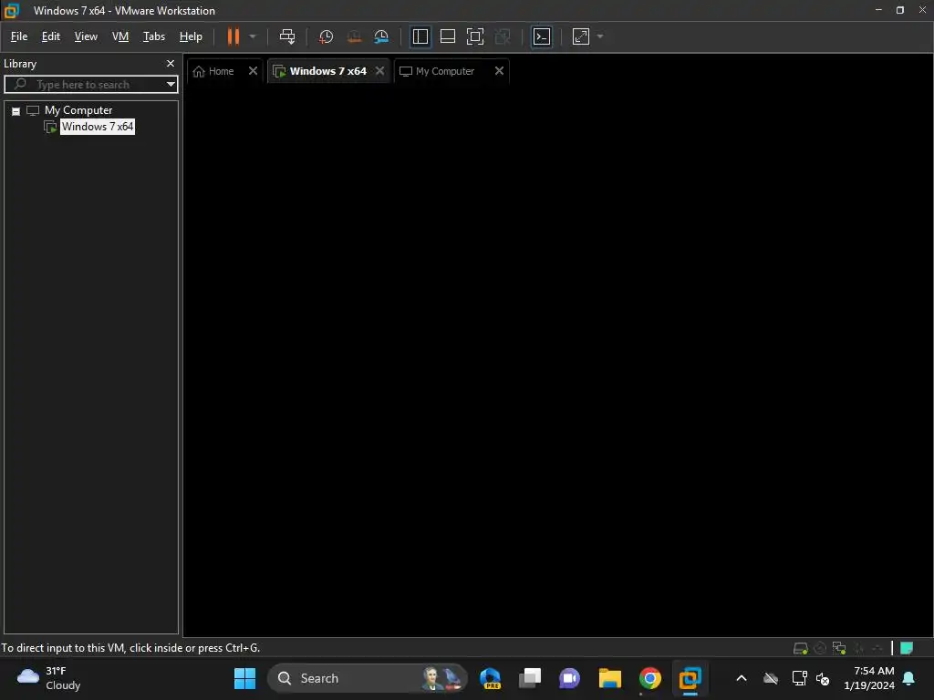Select My Computer in the library tree
The image size is (934, 700).
(x=78, y=110)
